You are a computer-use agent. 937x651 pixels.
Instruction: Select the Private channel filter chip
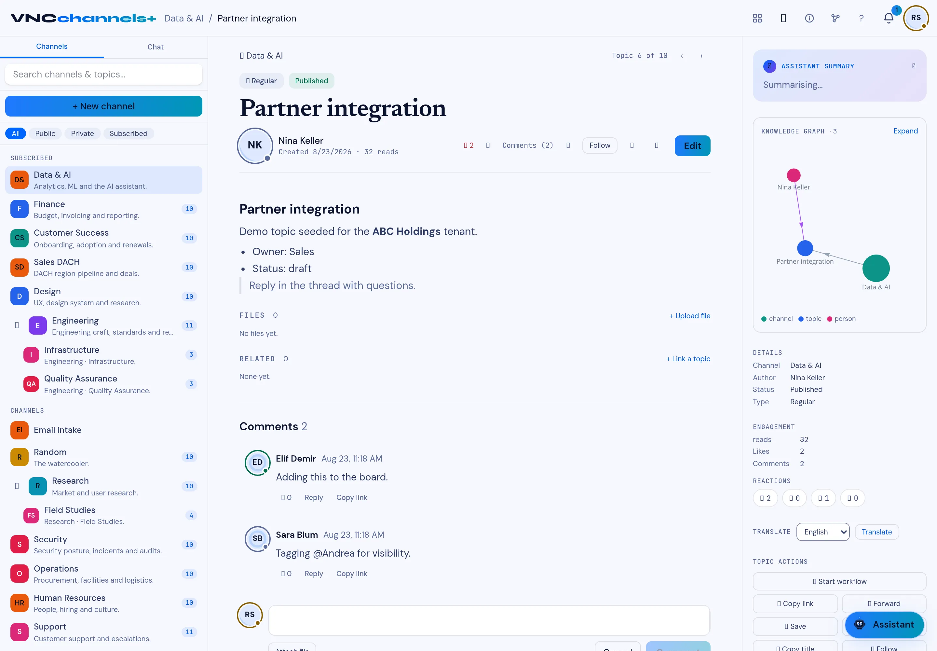pyautogui.click(x=82, y=133)
